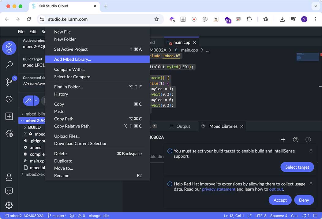Image resolution: width=322 pixels, height=219 pixels.
Task: Open the account icon in the sidebar
Action: click(x=9, y=177)
